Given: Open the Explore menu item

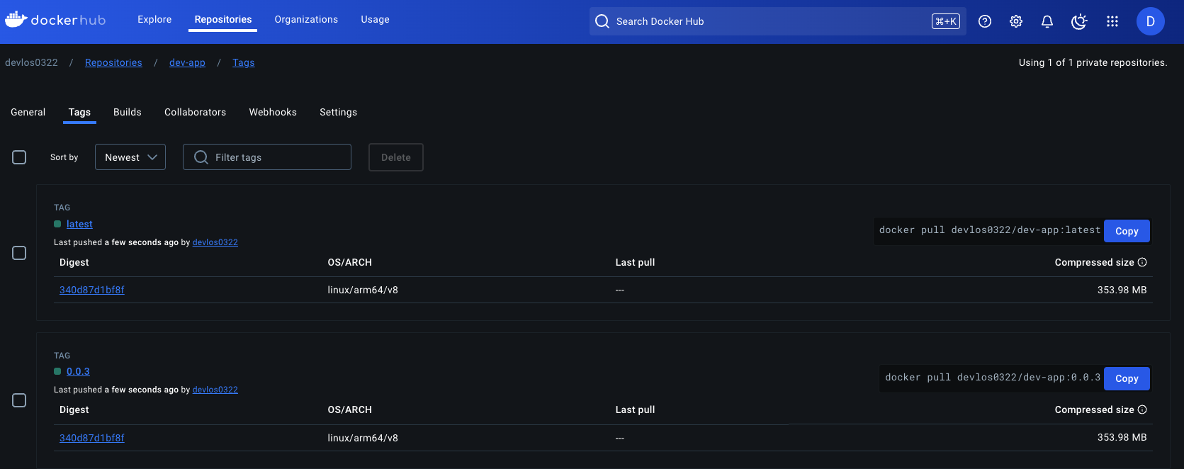Looking at the screenshot, I should [154, 19].
